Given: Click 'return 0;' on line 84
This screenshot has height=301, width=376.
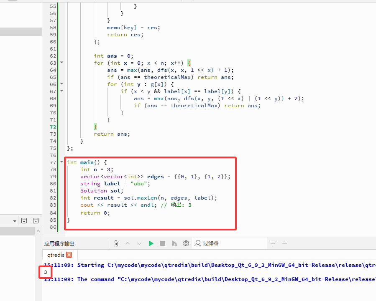Looking at the screenshot, I should click(x=95, y=213).
